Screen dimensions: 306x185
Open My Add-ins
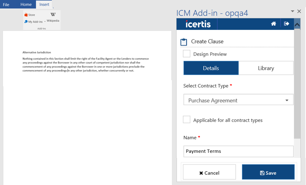(x=33, y=22)
